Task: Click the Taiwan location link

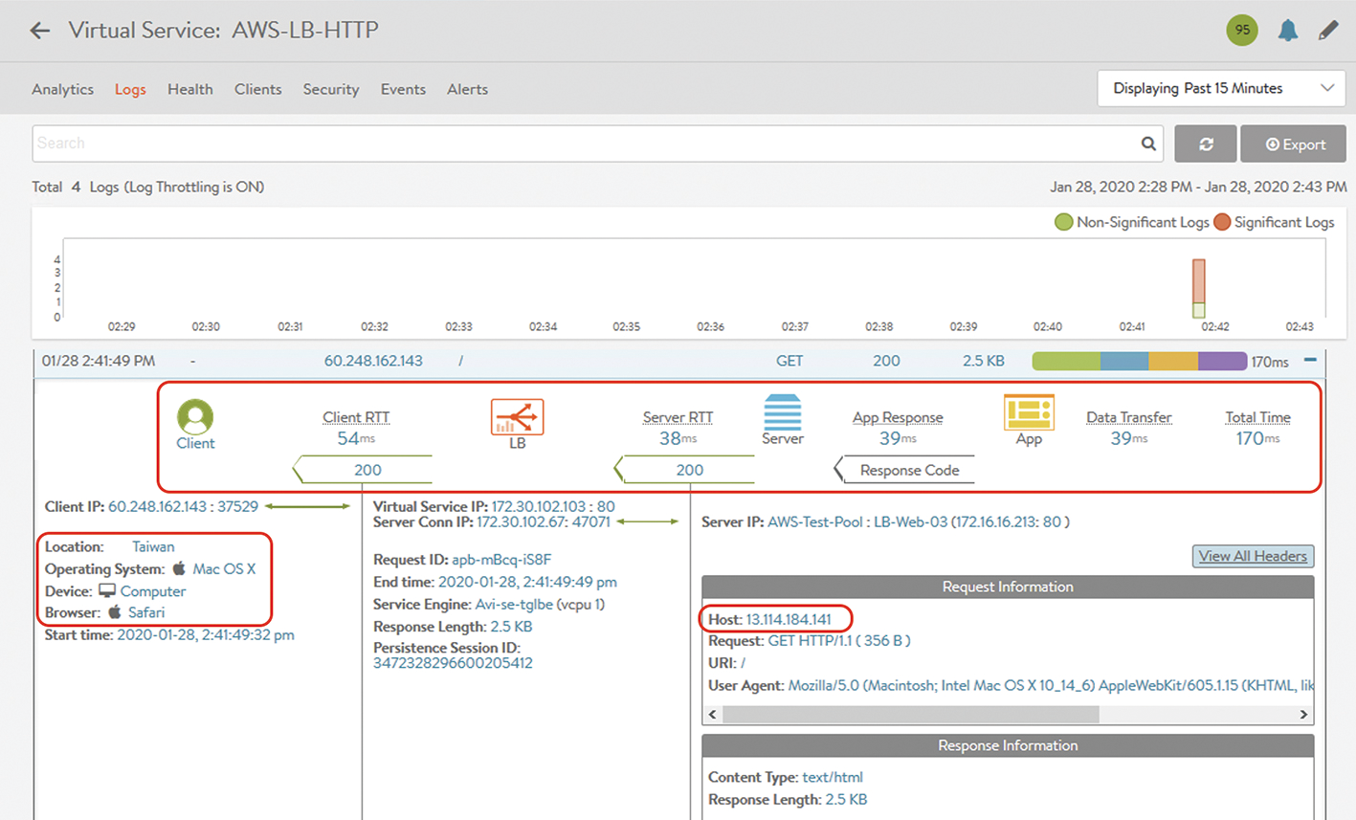Action: pos(153,546)
